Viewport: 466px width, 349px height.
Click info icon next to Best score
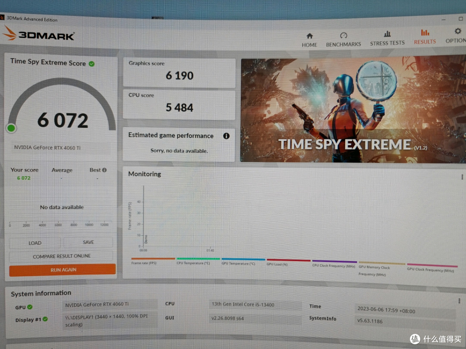(x=104, y=170)
